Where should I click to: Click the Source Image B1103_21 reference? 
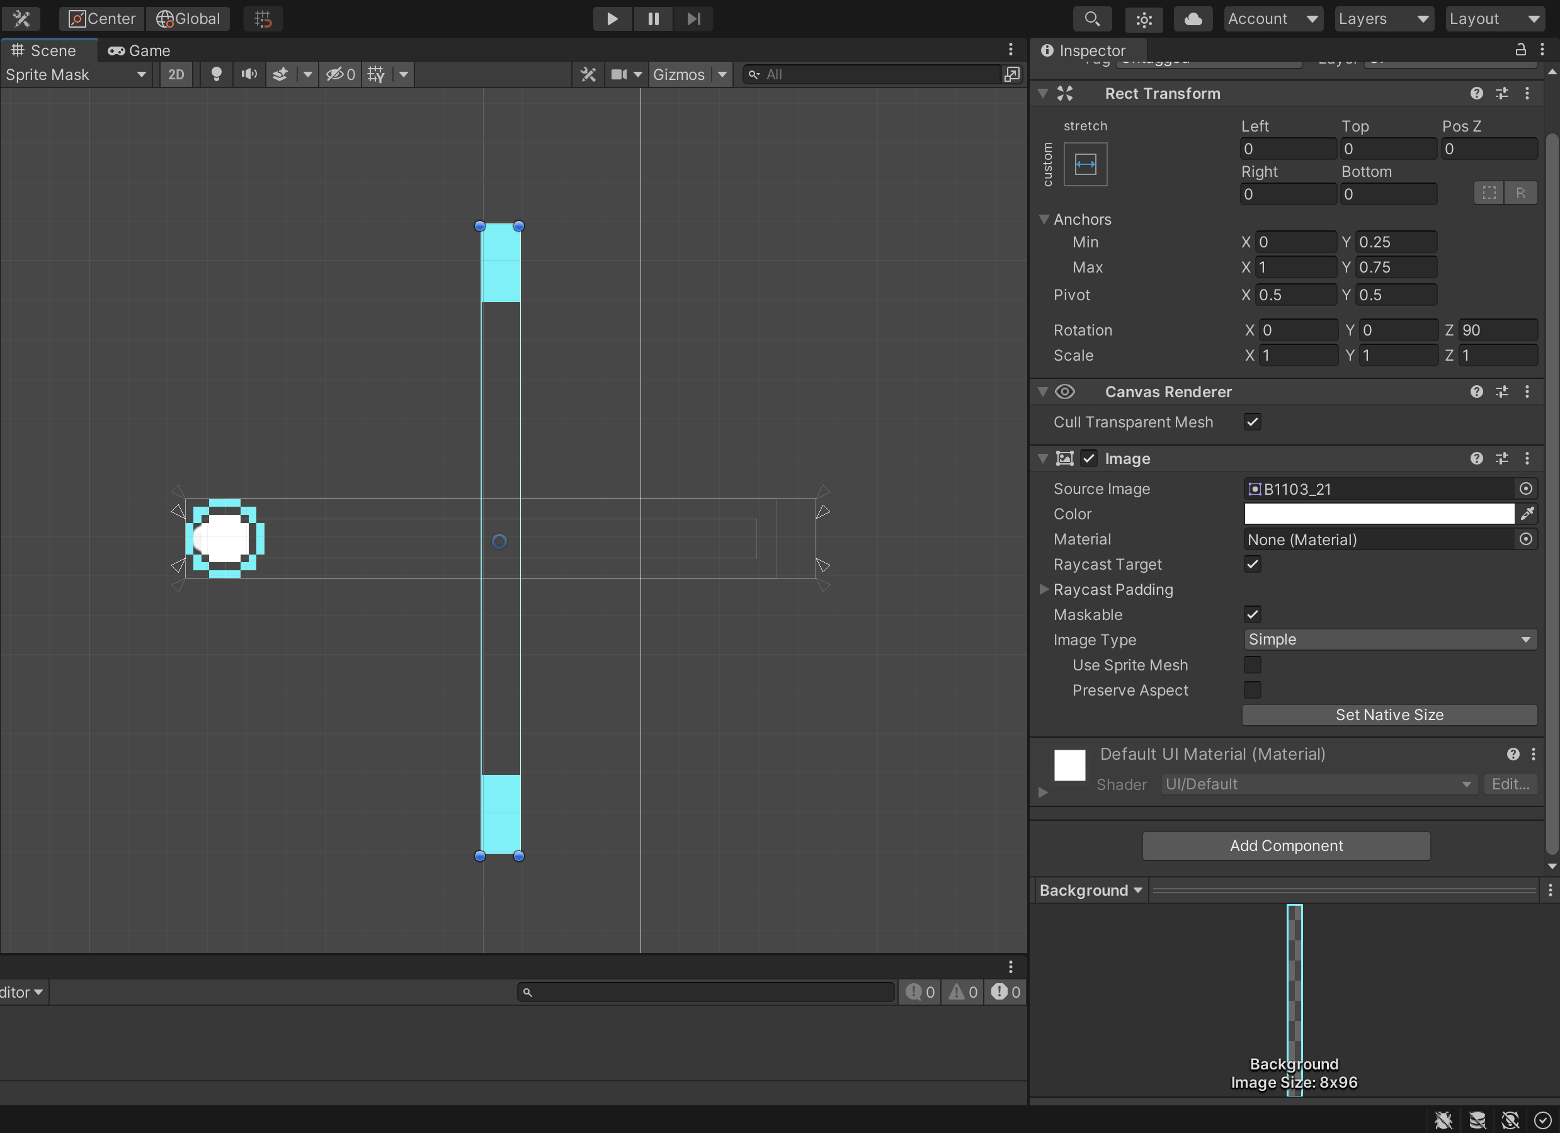point(1381,489)
